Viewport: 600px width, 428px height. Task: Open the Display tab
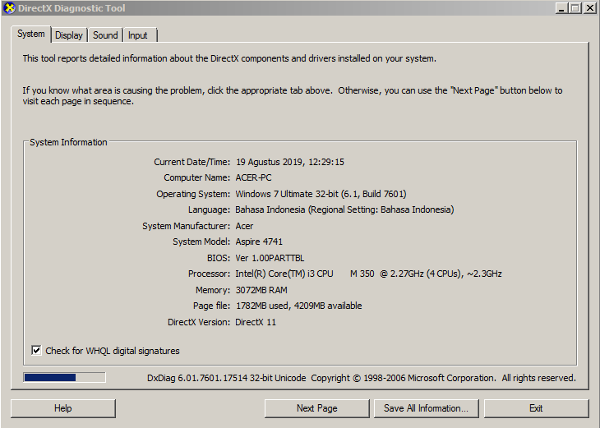[x=69, y=35]
